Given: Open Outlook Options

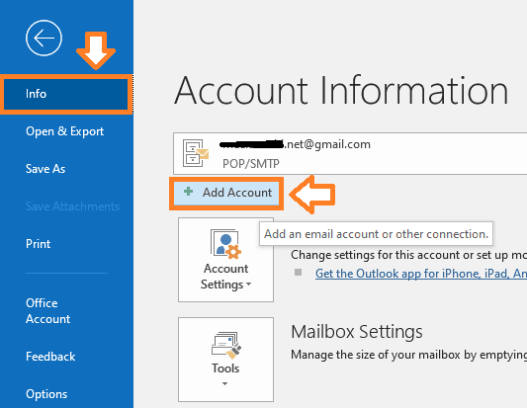Looking at the screenshot, I should point(46,394).
